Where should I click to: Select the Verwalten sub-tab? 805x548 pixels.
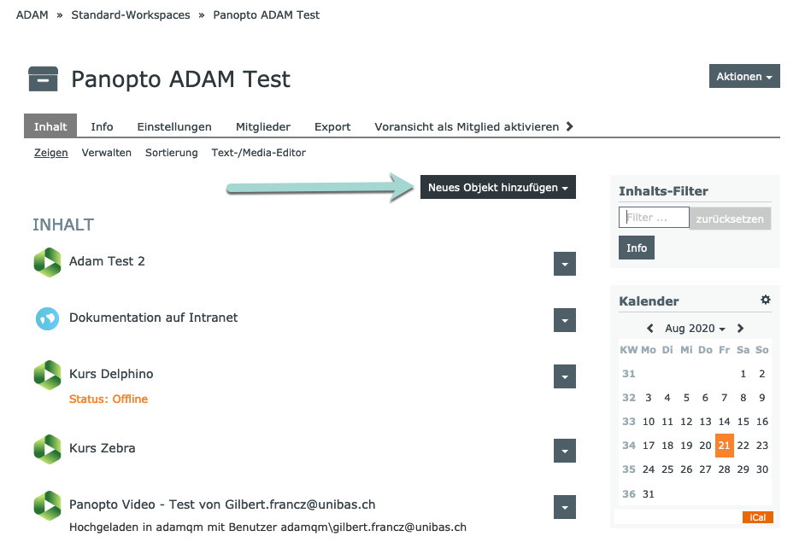pyautogui.click(x=107, y=153)
